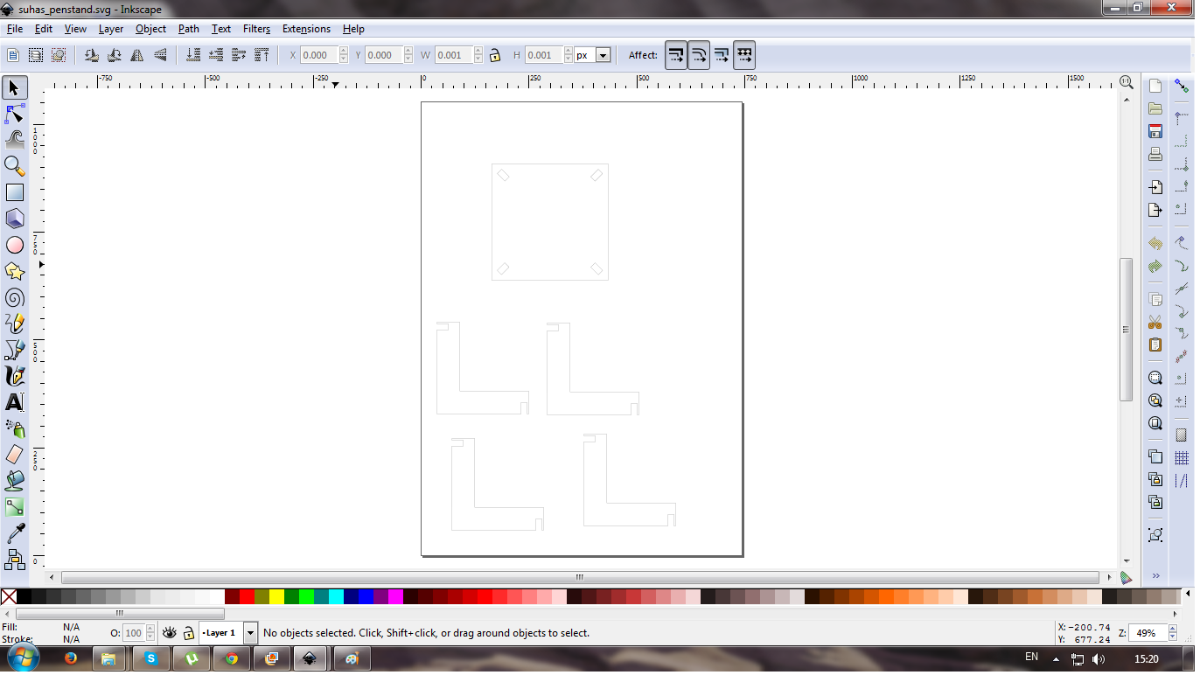
Task: Pick the red color swatch
Action: click(247, 596)
